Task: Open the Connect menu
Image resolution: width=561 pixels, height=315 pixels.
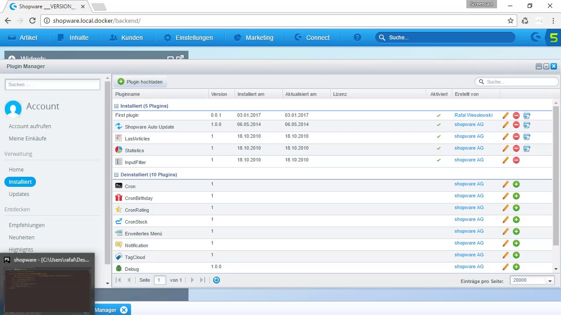Action: coord(312,38)
